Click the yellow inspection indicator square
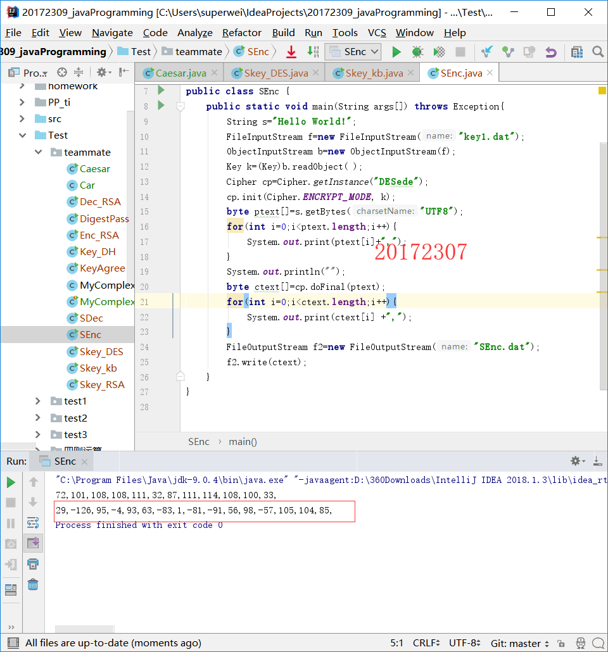Viewport: 608px width, 652px height. tap(602, 91)
